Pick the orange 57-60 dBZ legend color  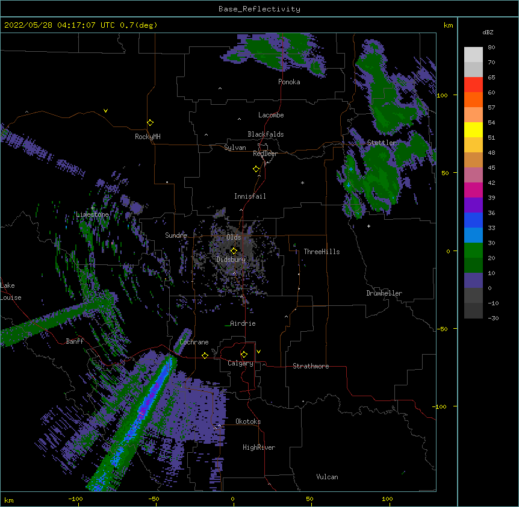coord(473,99)
